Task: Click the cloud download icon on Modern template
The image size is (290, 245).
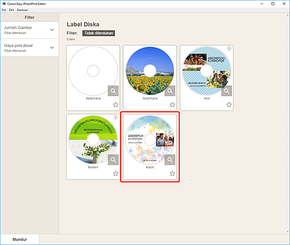Action: (115, 117)
